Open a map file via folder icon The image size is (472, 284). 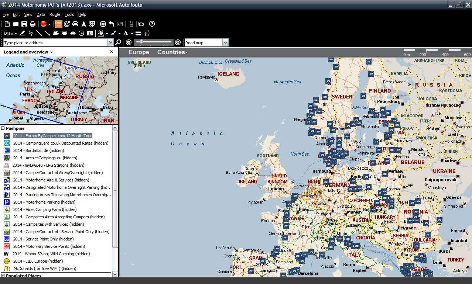click(x=16, y=24)
